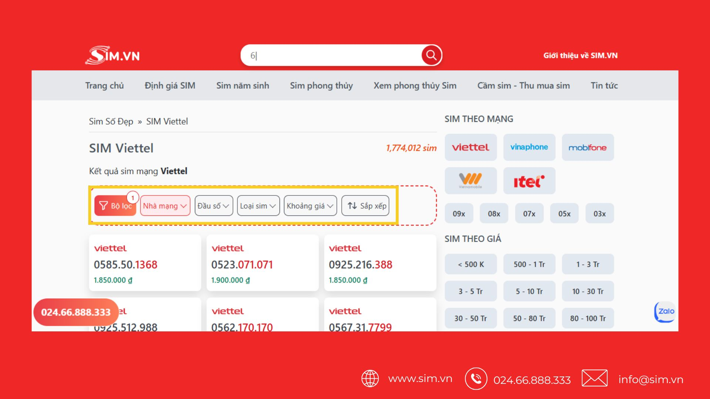
Task: Open Sim phong thủy menu item
Action: pyautogui.click(x=321, y=86)
